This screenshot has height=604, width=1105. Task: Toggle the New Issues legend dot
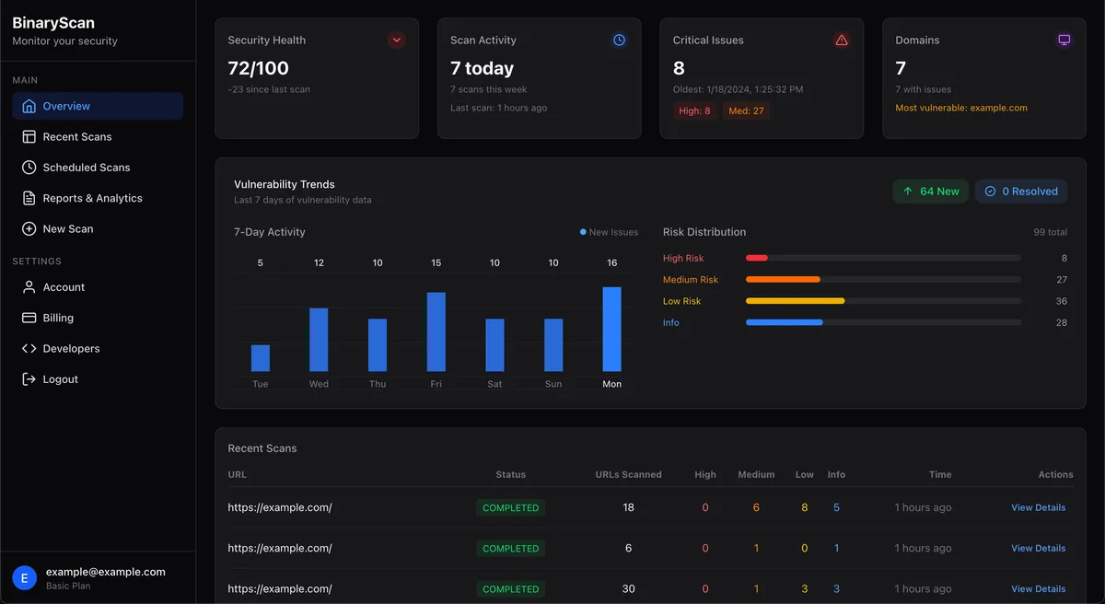tap(585, 232)
